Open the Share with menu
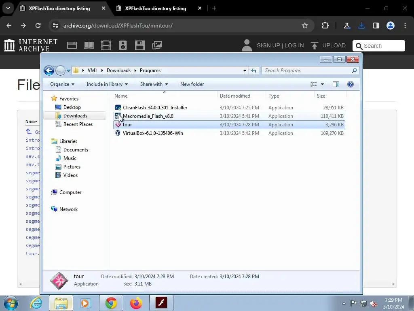 (154, 84)
